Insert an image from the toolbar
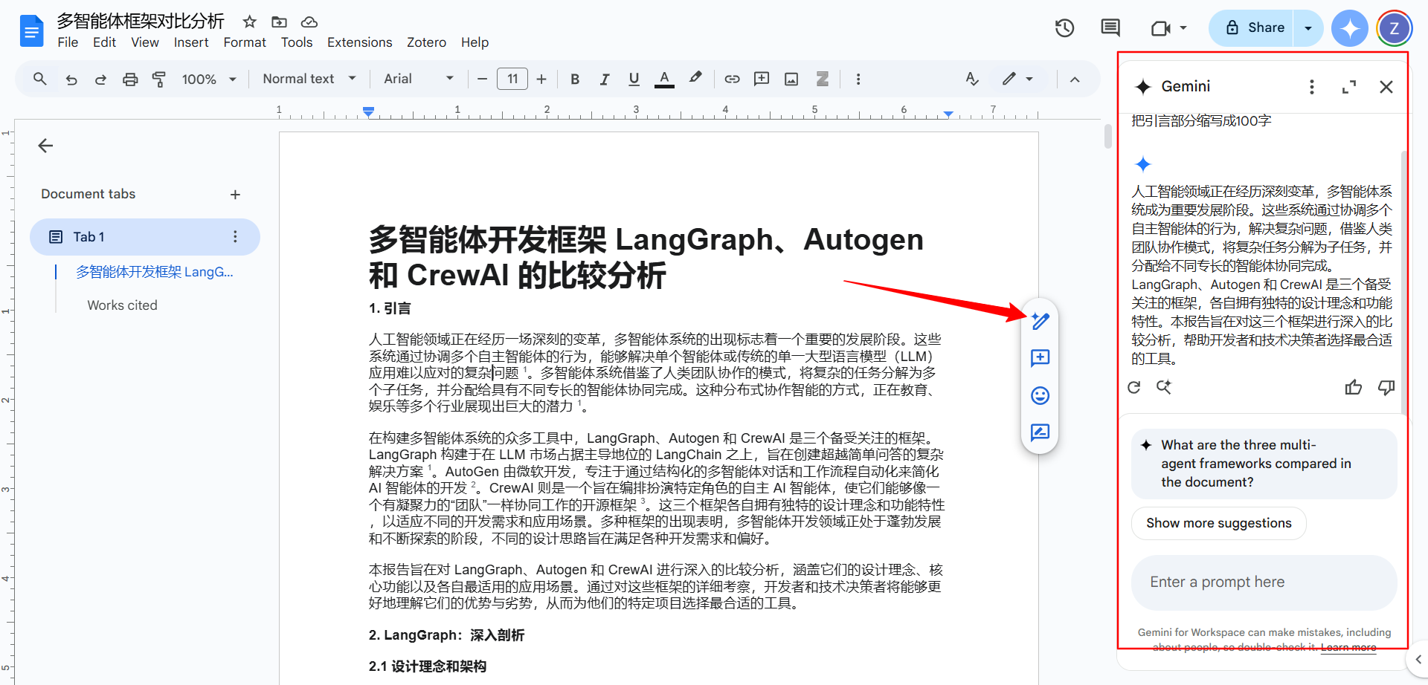Viewport: 1428px width, 685px height. click(791, 79)
